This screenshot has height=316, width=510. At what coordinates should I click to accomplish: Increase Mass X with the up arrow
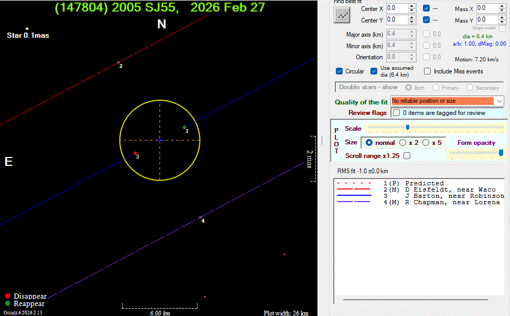click(503, 6)
